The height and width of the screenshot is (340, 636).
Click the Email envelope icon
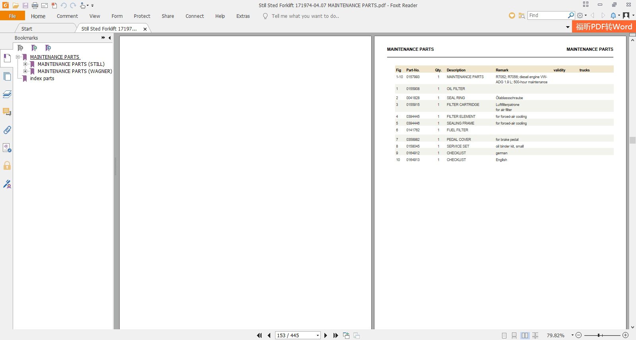coord(45,6)
